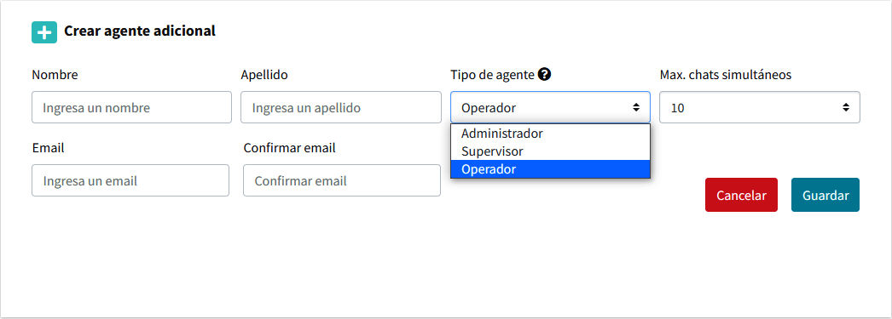The image size is (892, 319).
Task: Open the Max. chats dropdown showing 10
Action: pos(760,107)
